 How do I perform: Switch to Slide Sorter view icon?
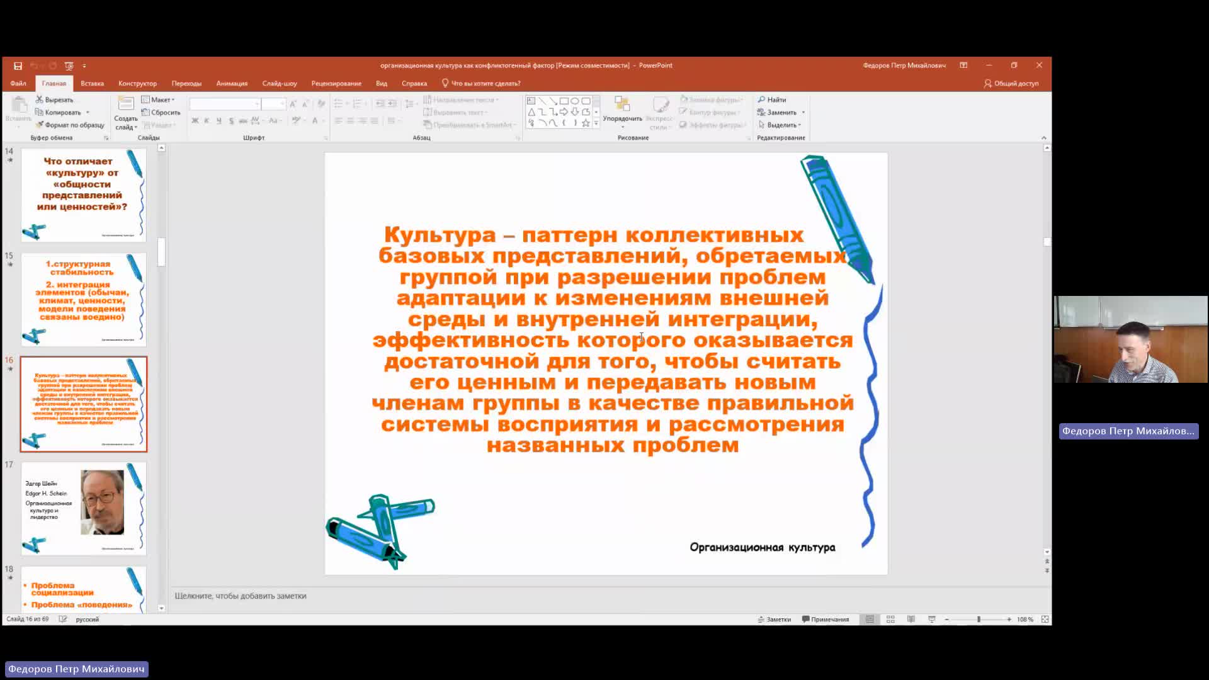point(890,620)
